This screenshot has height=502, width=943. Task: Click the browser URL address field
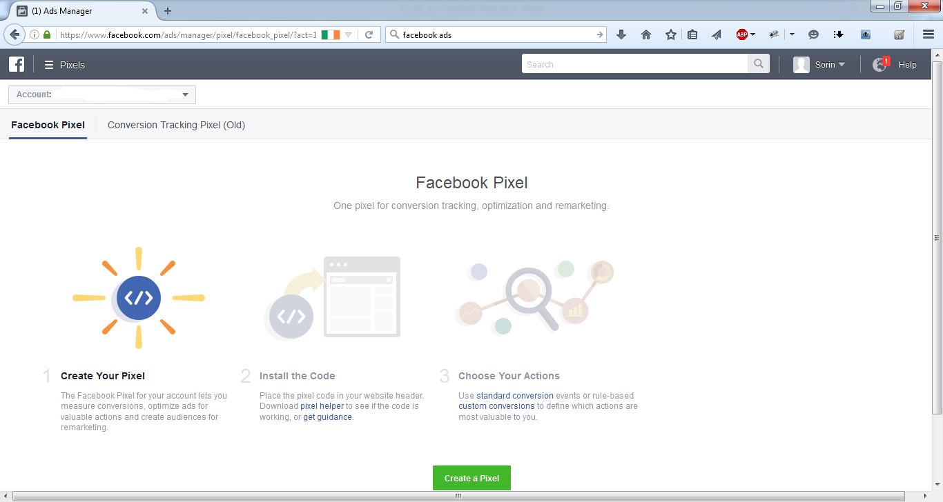[186, 34]
